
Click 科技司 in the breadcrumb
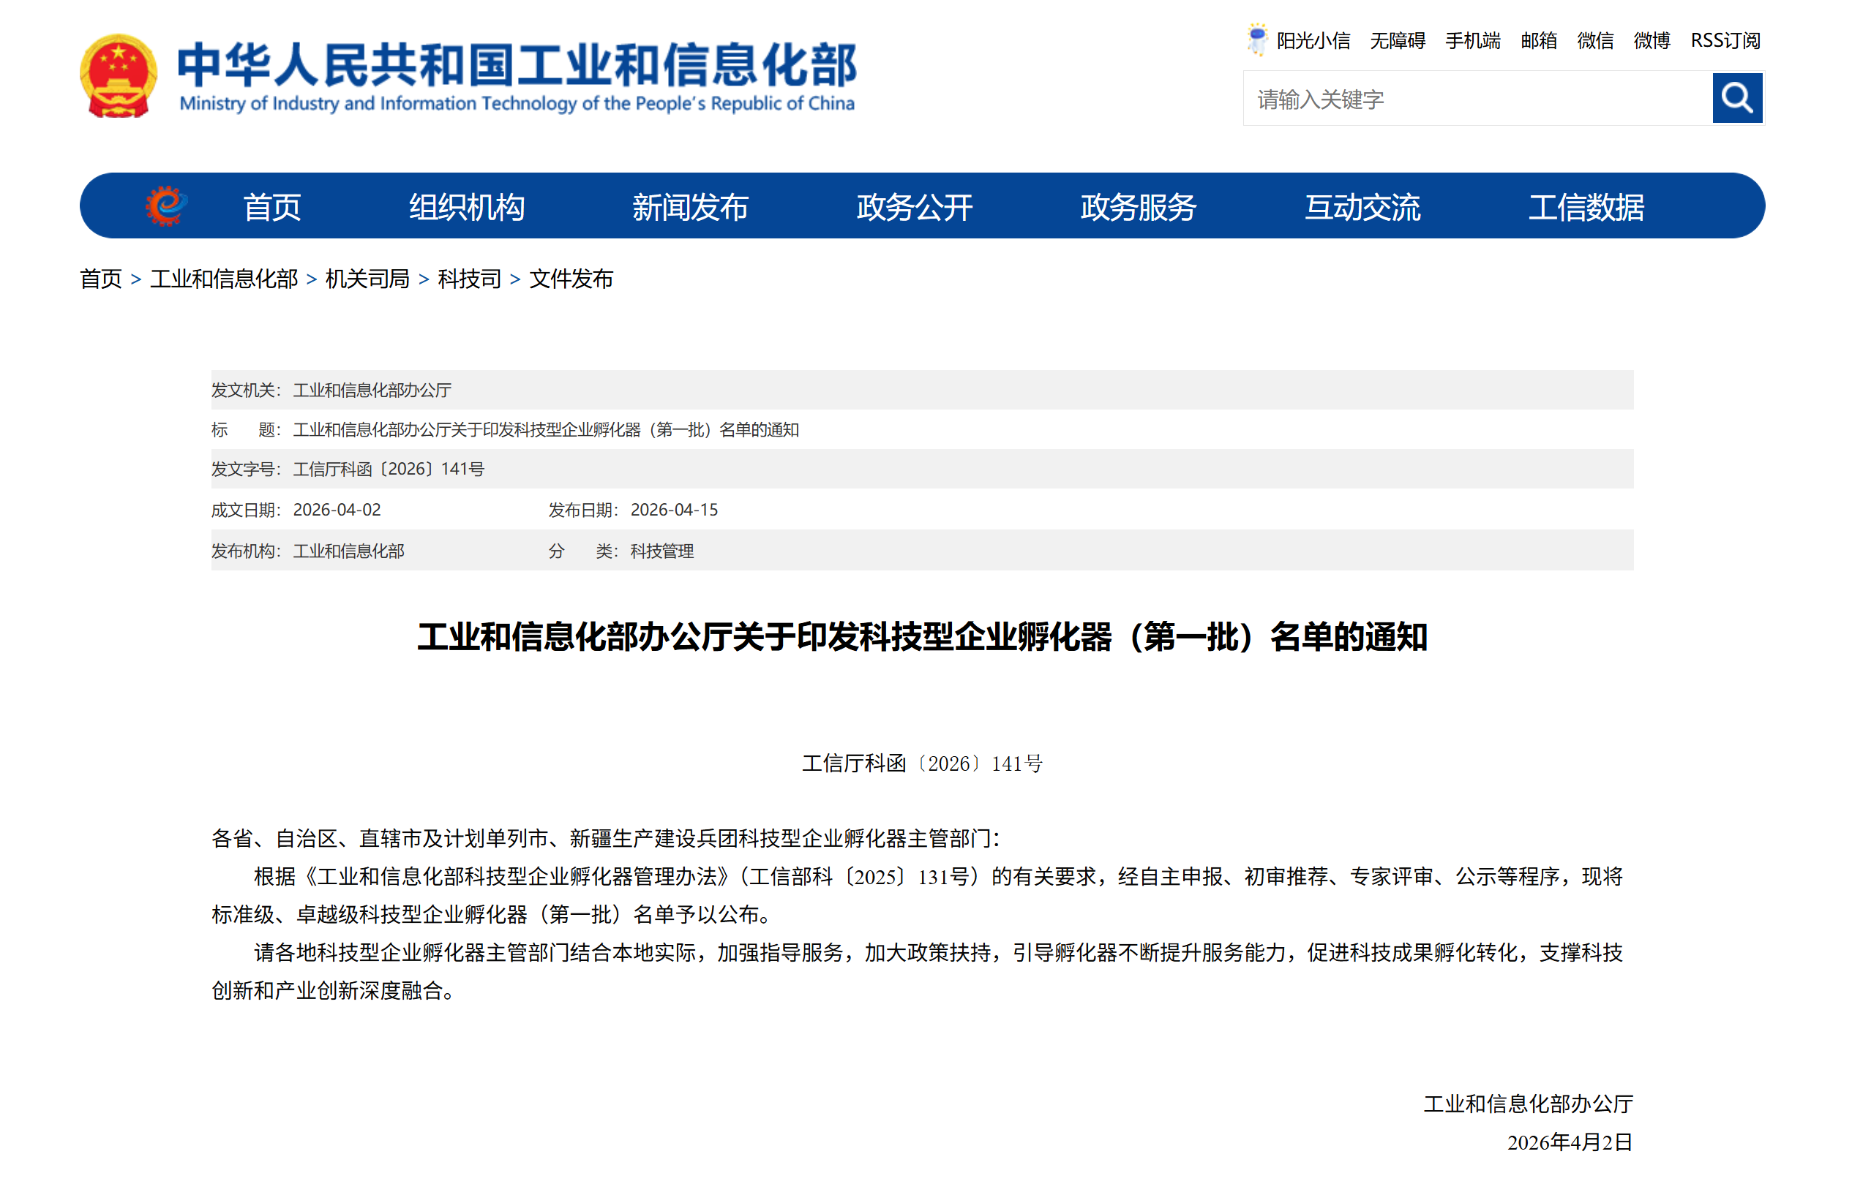469,279
